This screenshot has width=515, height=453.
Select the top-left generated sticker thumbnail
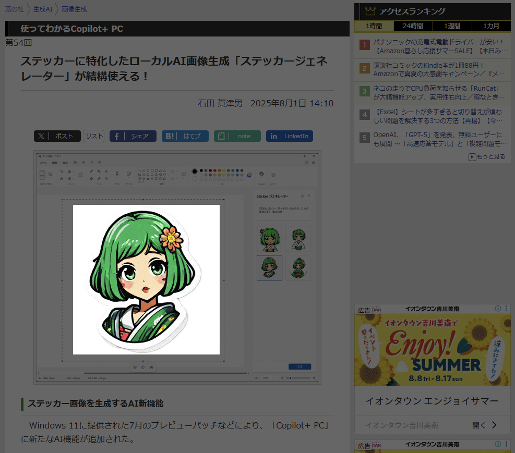pyautogui.click(x=270, y=239)
